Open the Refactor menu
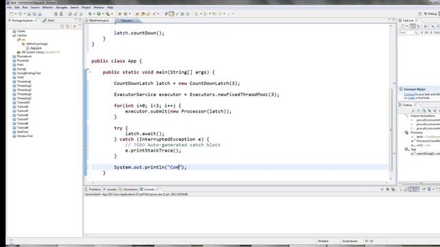Viewport: 440px width, 247px height. click(47, 8)
